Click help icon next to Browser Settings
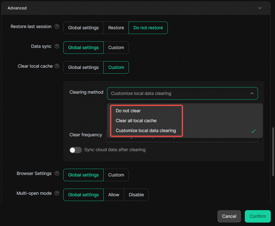The image size is (275, 226). [57, 174]
